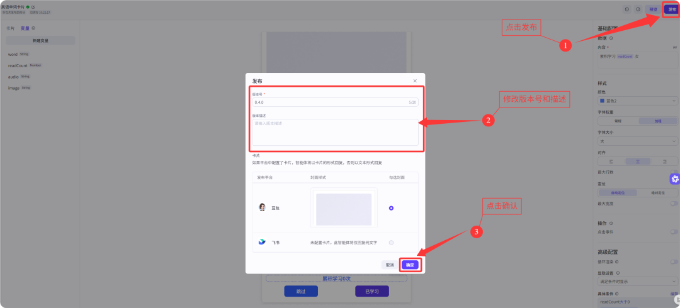Click the 飞书 logo icon
680x308 pixels.
pyautogui.click(x=262, y=242)
